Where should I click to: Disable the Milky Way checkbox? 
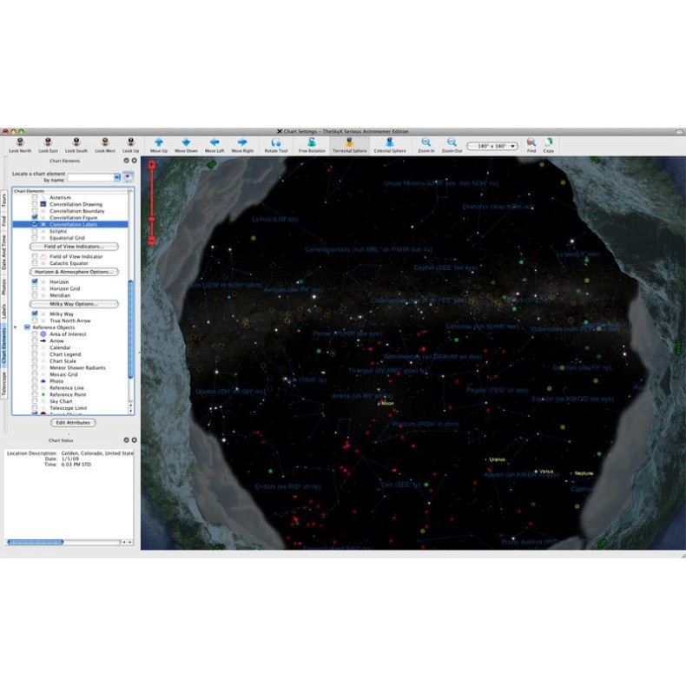(x=35, y=313)
